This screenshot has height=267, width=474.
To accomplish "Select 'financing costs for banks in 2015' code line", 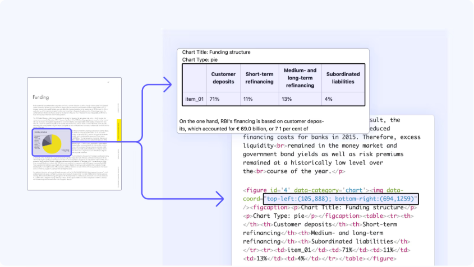I will [332, 137].
